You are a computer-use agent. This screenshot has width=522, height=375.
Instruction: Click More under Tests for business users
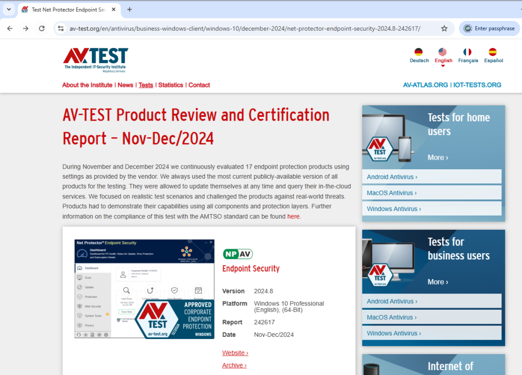438,282
